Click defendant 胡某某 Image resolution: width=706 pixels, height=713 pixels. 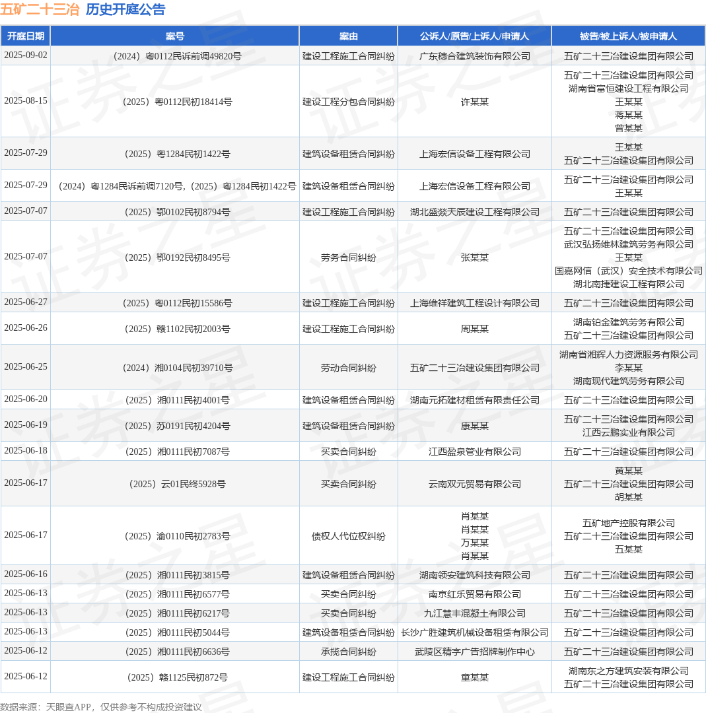point(629,498)
